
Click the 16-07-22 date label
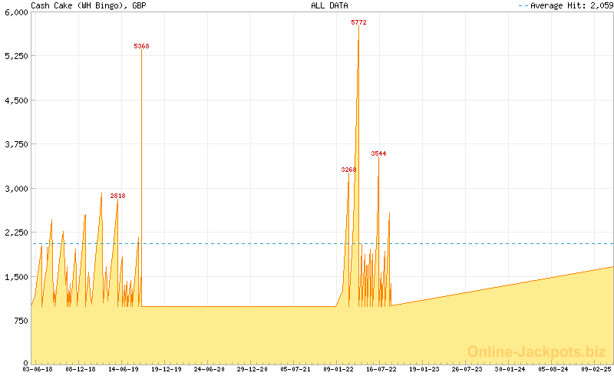coord(381,369)
